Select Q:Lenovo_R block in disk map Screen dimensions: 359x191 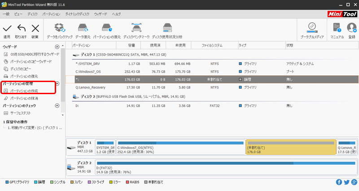[x=347, y=148]
